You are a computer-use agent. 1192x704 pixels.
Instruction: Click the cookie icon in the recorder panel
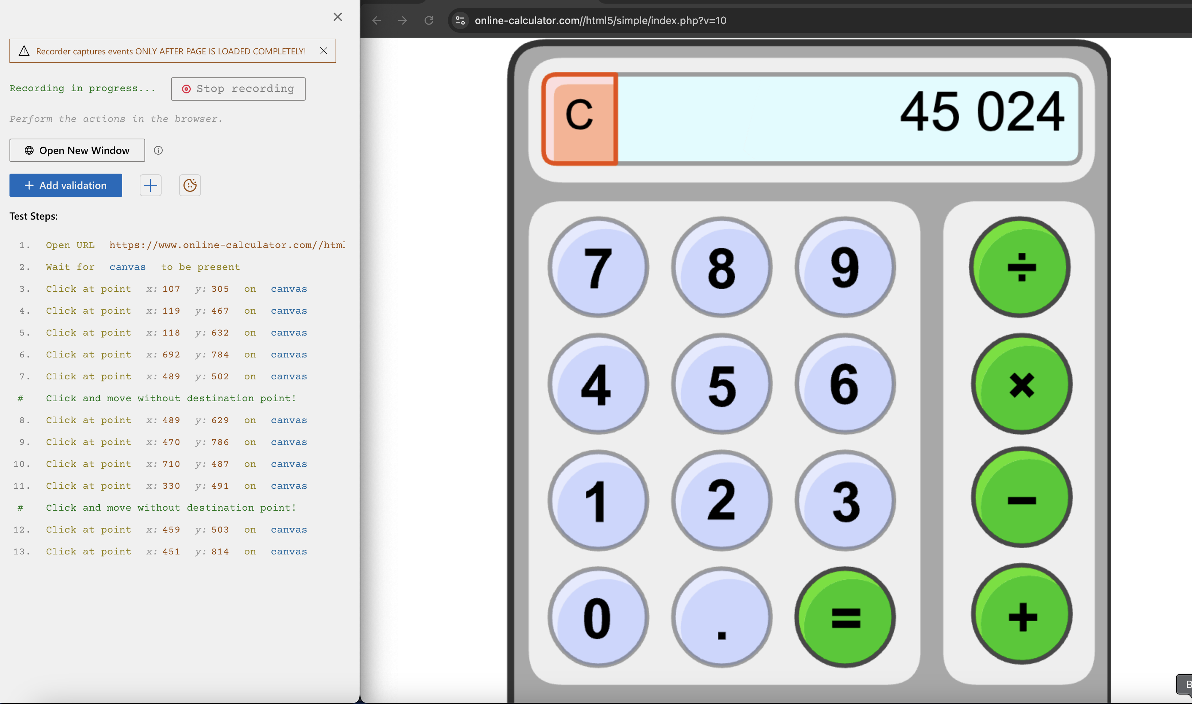point(189,185)
